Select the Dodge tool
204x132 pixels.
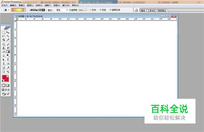pos(8,55)
